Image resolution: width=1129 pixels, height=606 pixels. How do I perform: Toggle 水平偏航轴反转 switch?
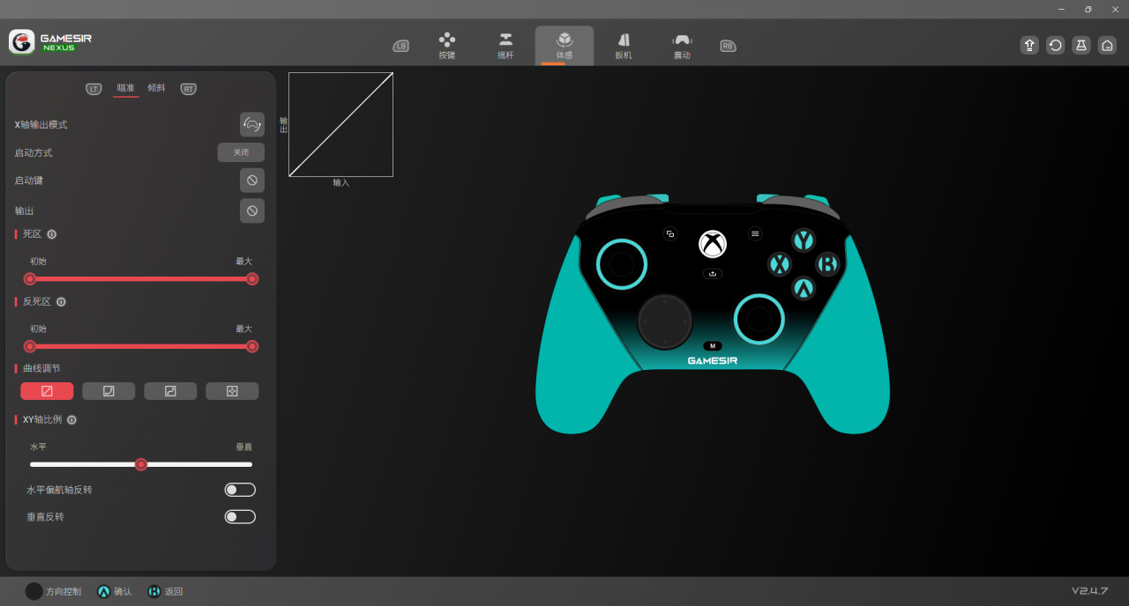[x=240, y=490]
